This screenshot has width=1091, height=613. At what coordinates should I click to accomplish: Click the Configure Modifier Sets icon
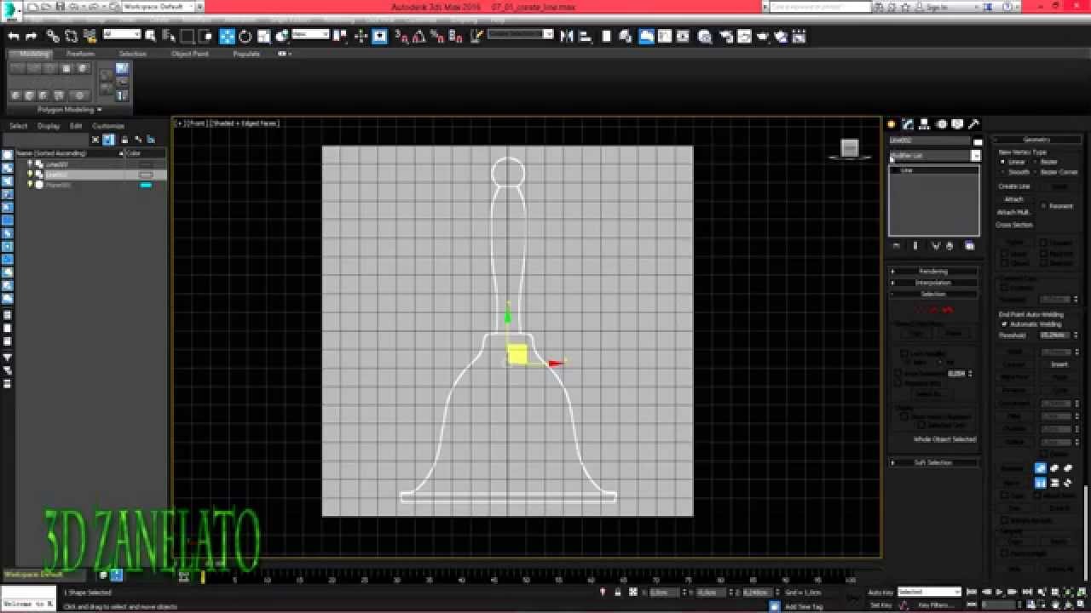[x=969, y=246]
